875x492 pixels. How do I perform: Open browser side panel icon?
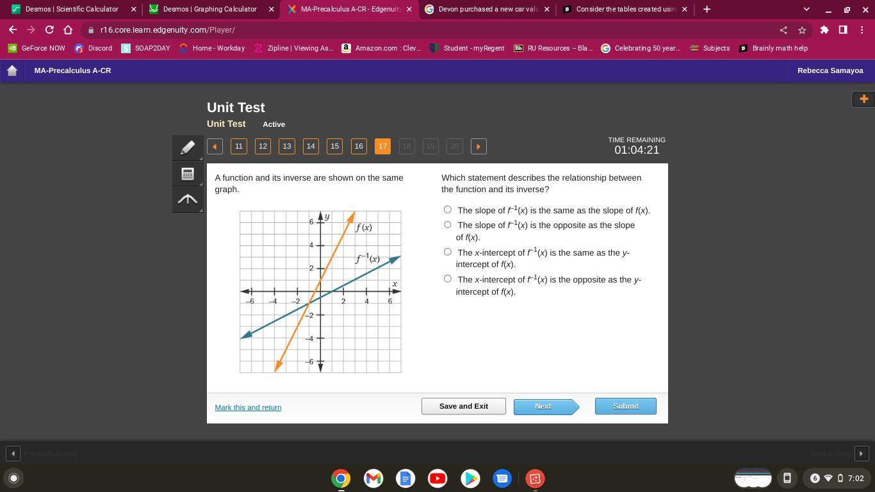842,29
